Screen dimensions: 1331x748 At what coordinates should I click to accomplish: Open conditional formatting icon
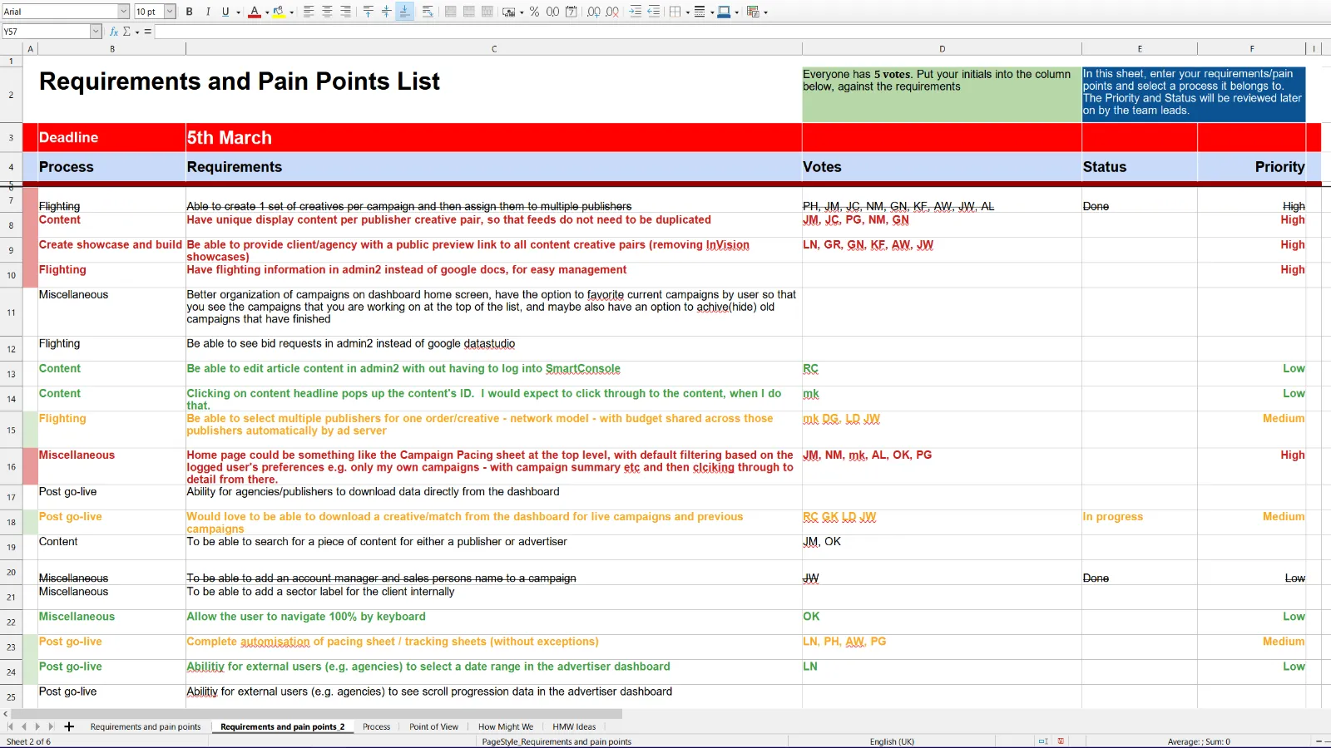point(753,12)
